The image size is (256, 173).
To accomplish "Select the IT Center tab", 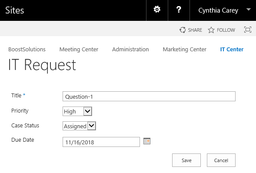I will tap(232, 49).
